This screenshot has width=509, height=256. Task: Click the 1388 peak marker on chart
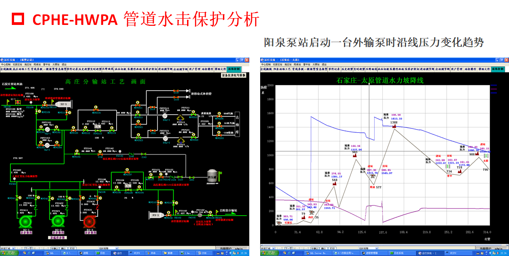(394, 125)
